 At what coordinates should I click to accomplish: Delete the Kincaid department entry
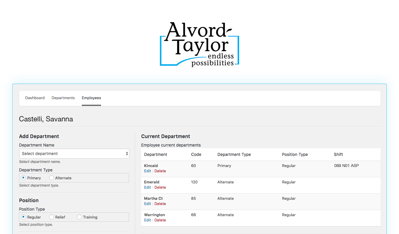(x=160, y=171)
